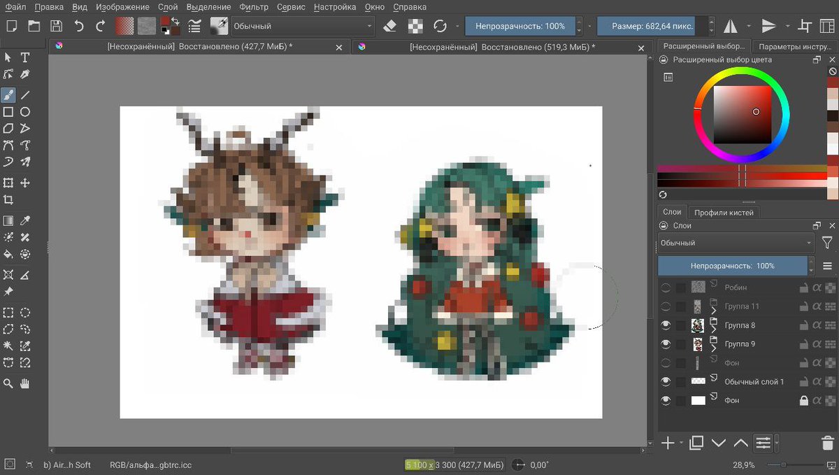The image size is (839, 475).
Task: Select the shape selection arrow tool
Action: pos(8,57)
